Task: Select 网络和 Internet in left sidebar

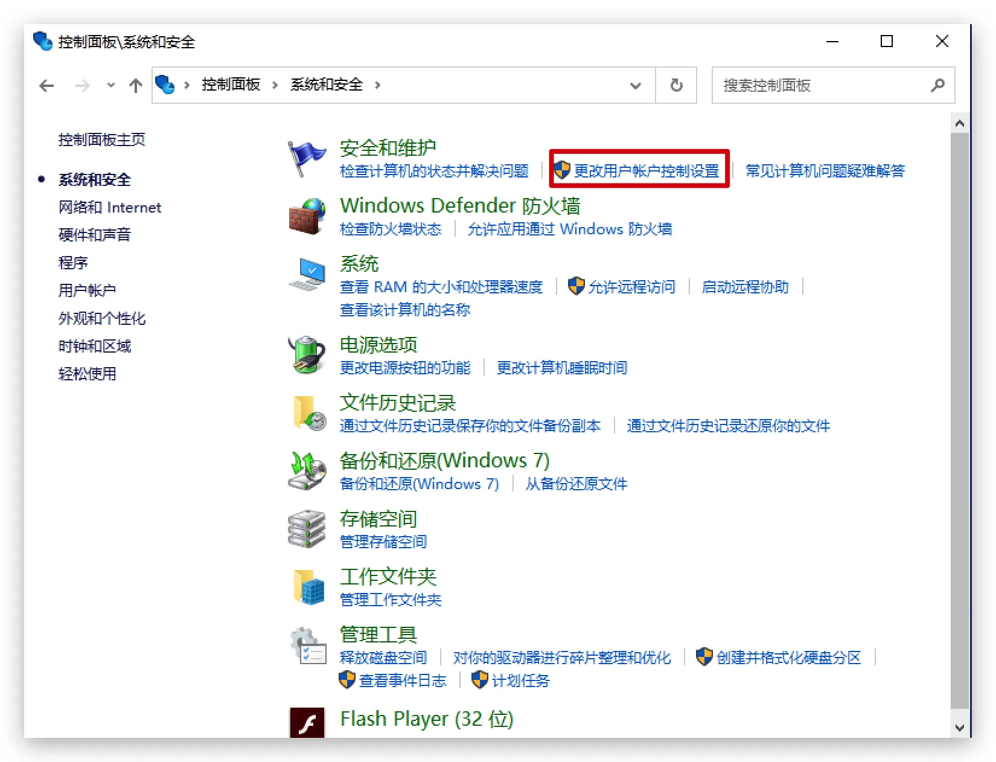Action: tap(110, 208)
